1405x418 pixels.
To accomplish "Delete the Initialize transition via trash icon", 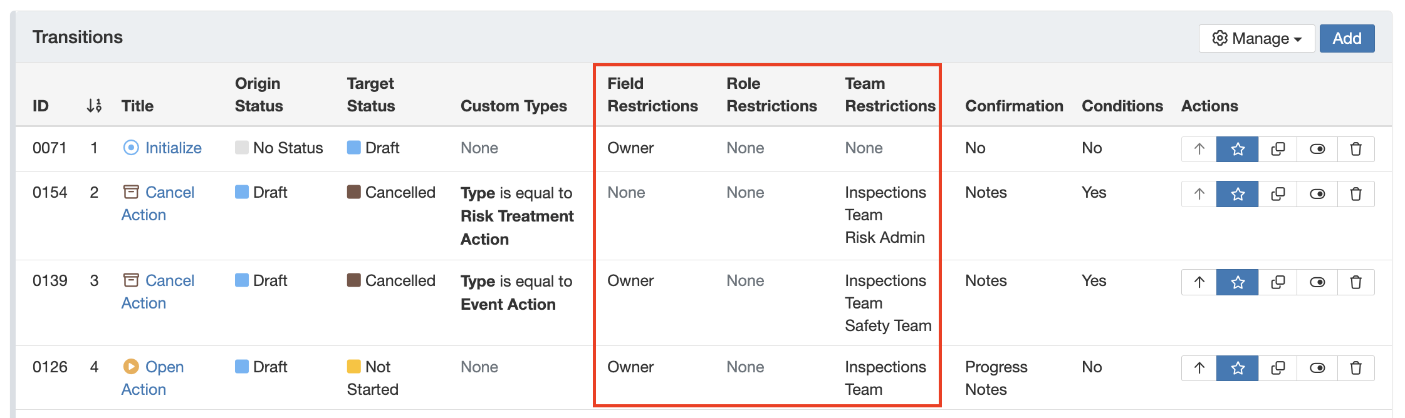I will tap(1355, 149).
